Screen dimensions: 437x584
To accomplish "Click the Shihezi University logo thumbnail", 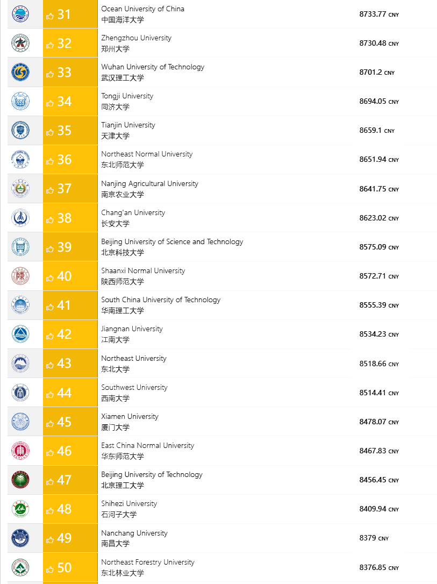I will [20, 509].
